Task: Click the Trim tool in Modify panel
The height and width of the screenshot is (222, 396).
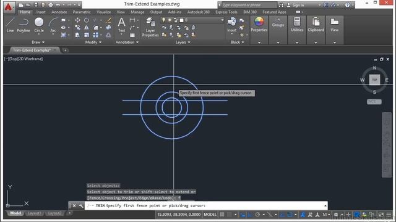Action: (95, 20)
